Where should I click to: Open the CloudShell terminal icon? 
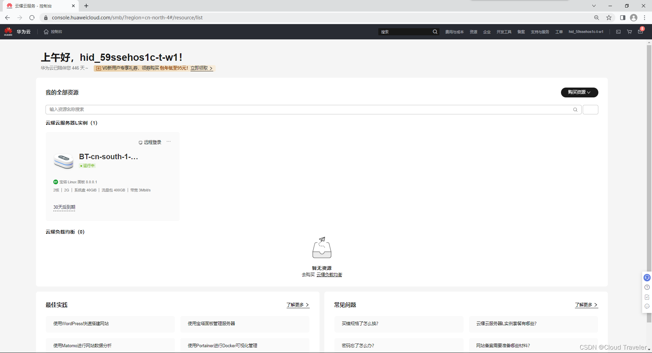[618, 32]
